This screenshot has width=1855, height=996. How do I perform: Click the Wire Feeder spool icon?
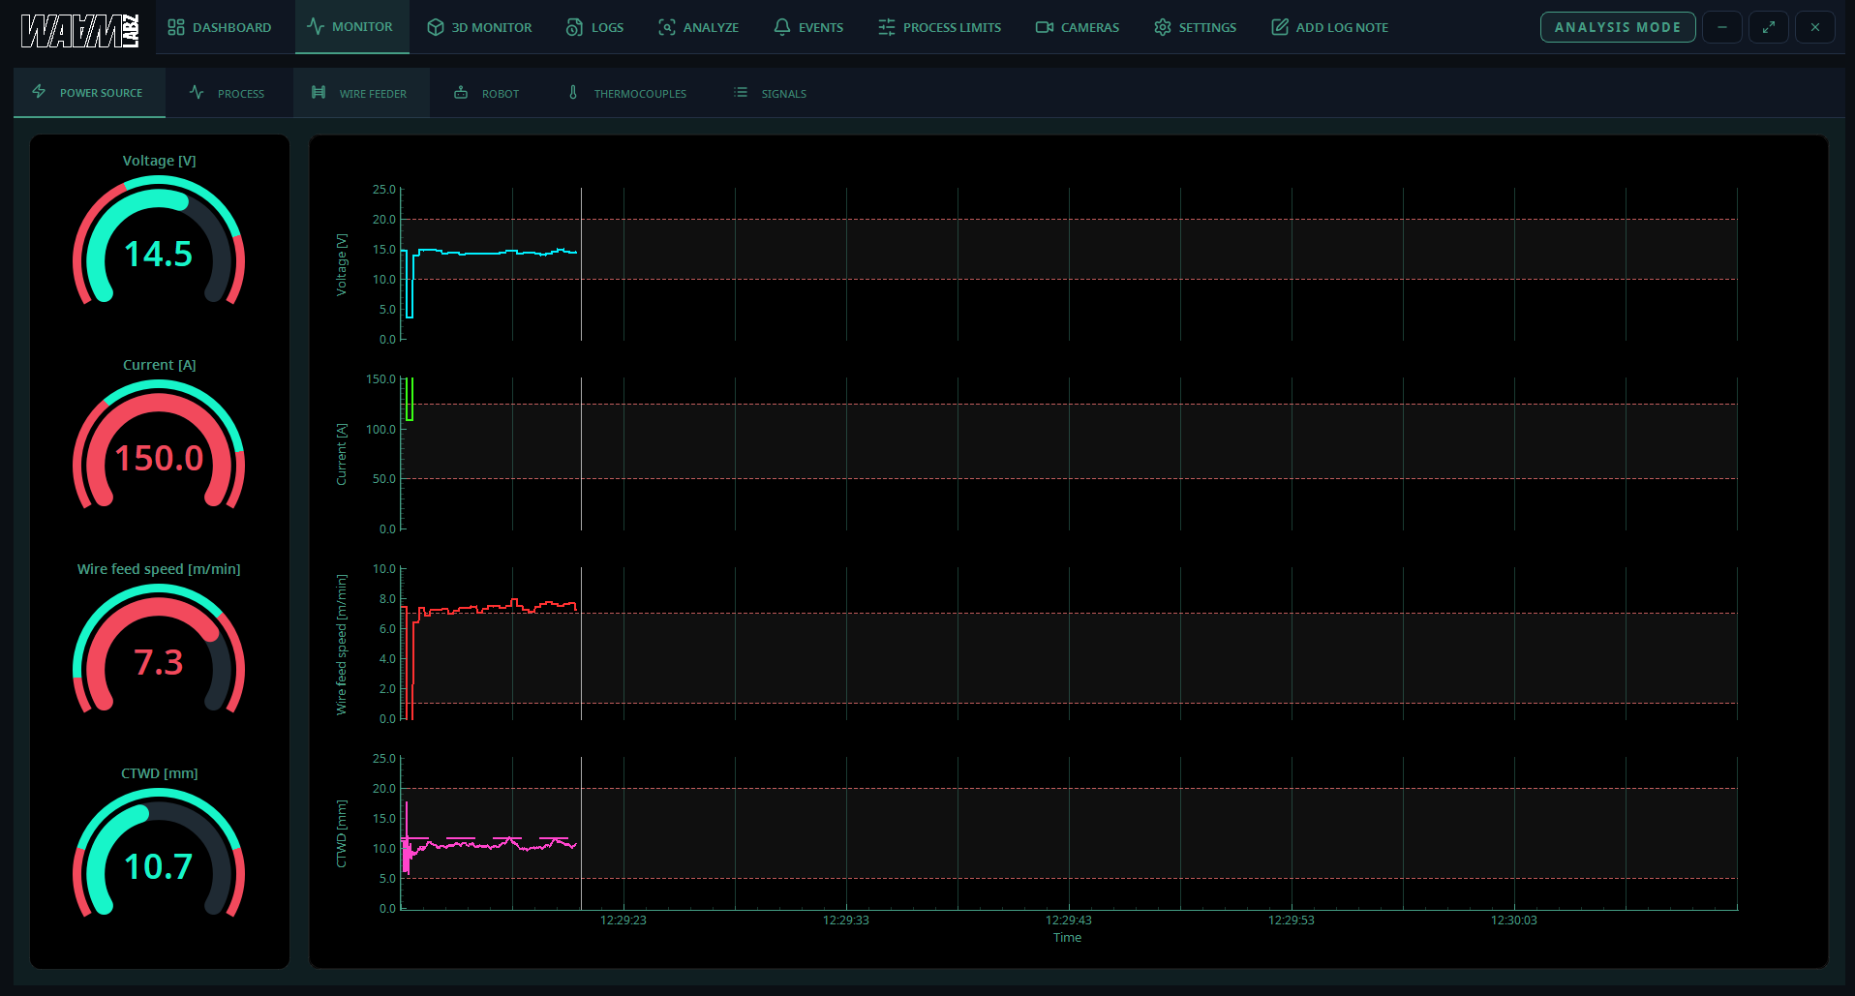[319, 93]
